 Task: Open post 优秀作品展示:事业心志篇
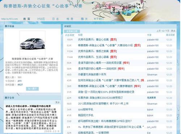click(93, 39)
